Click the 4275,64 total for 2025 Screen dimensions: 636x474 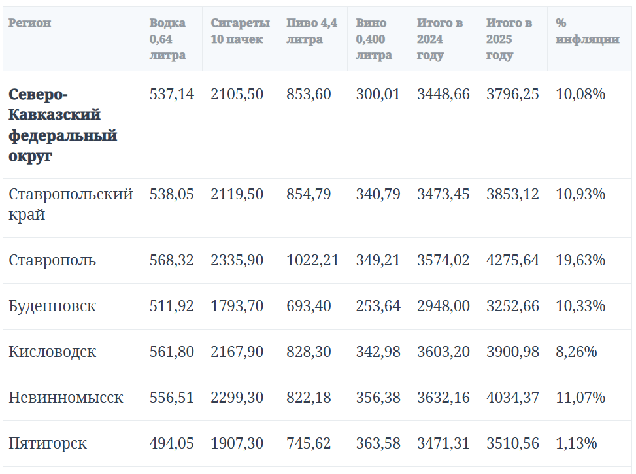coord(512,260)
